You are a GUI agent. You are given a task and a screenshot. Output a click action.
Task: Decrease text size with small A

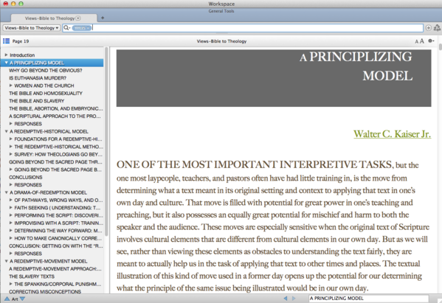point(416,42)
